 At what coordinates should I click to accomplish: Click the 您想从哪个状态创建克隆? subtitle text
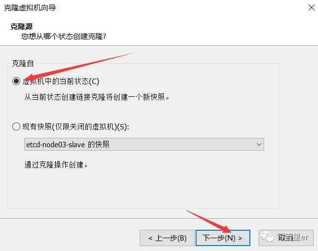click(x=64, y=37)
